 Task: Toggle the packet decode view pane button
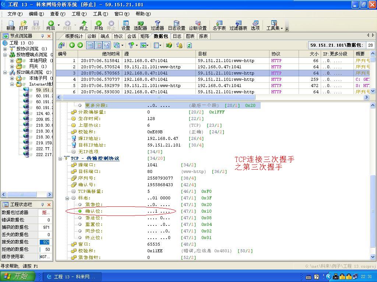coord(98,45)
